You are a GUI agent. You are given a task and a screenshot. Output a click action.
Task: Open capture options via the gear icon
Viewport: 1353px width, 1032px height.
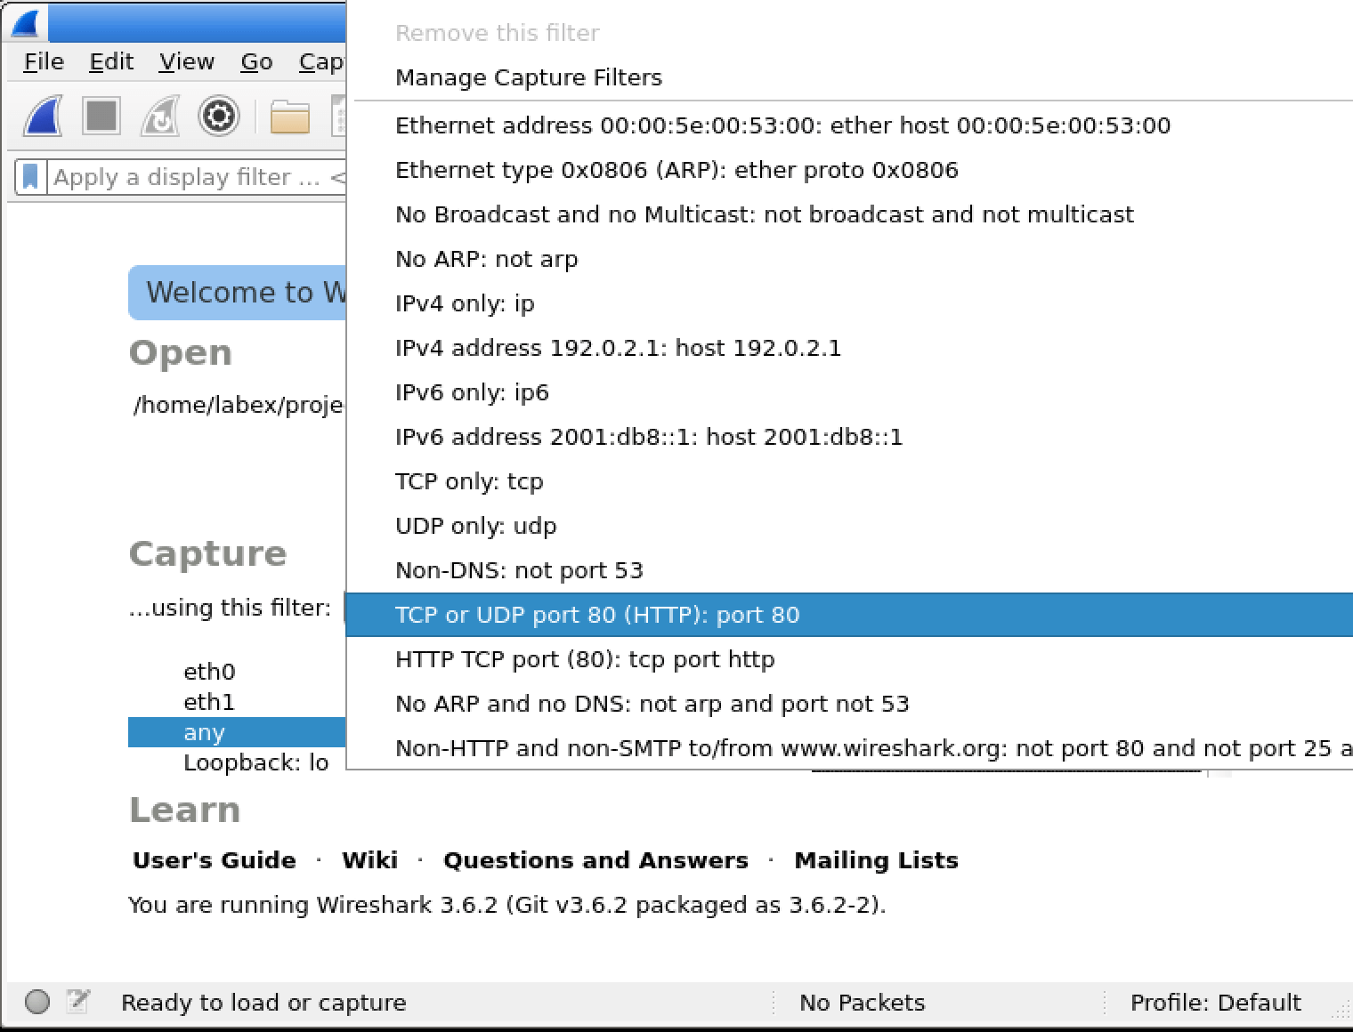pos(219,117)
